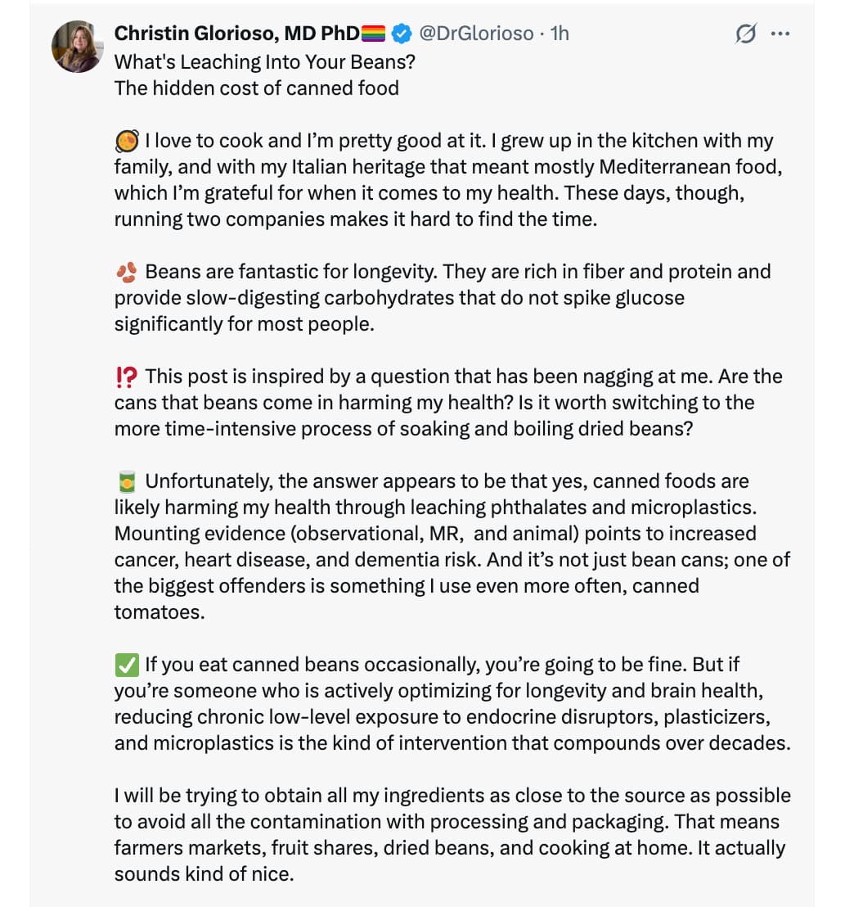854x907 pixels.
Task: Click the rainbow pride flag emoji
Action: (x=373, y=34)
